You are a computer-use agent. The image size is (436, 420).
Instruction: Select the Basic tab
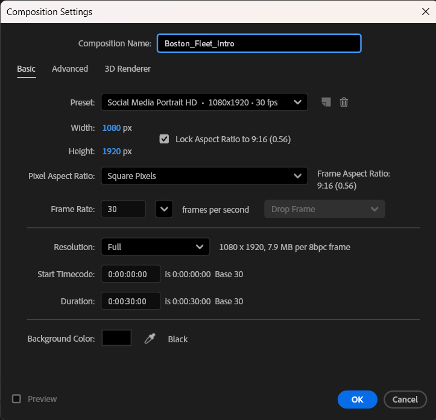(26, 69)
